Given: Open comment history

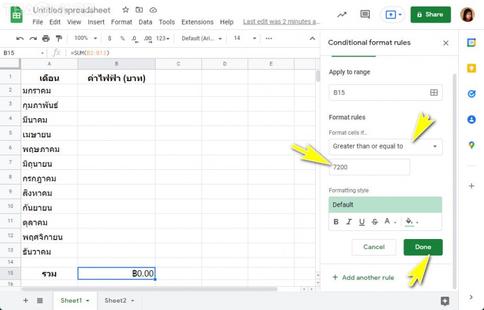Looking at the screenshot, I should point(365,14).
